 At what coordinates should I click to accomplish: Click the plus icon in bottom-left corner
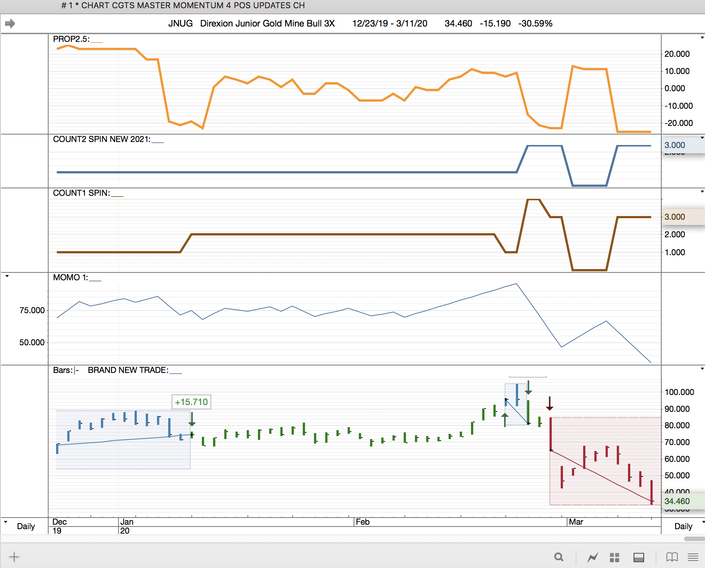pyautogui.click(x=14, y=557)
